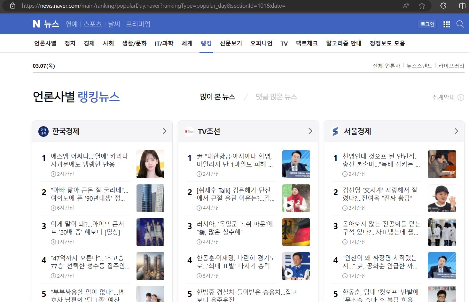469x302 pixels.
Task: Switch to the 경제 tab
Action: point(89,43)
